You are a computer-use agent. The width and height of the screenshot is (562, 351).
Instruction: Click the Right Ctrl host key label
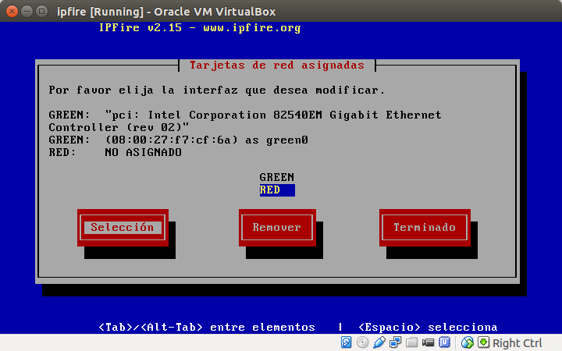tap(517, 343)
